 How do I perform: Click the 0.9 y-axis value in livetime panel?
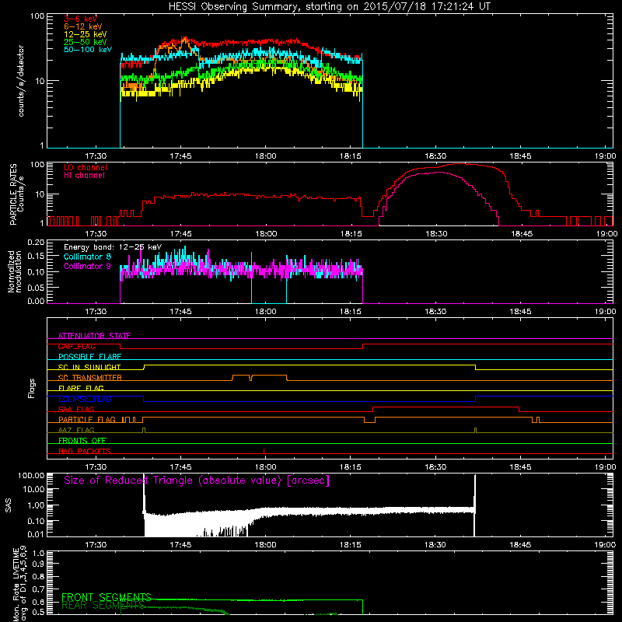(38, 564)
